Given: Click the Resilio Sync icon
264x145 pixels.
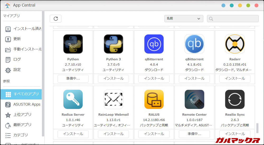Looking at the screenshot, I should (235, 99).
